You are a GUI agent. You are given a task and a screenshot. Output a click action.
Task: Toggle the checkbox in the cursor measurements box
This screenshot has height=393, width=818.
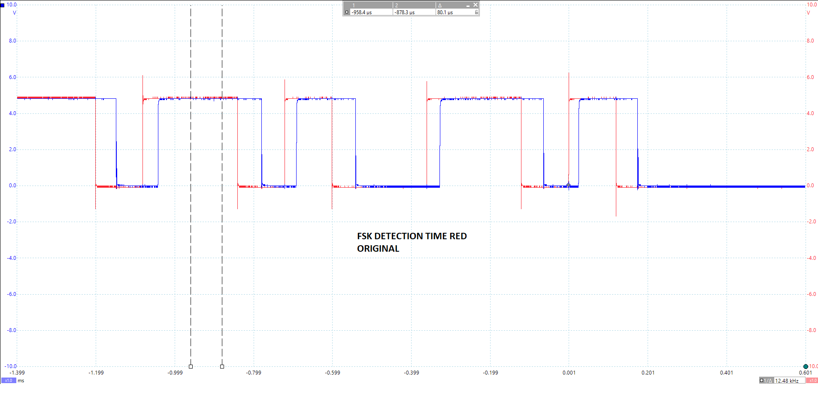coord(347,12)
